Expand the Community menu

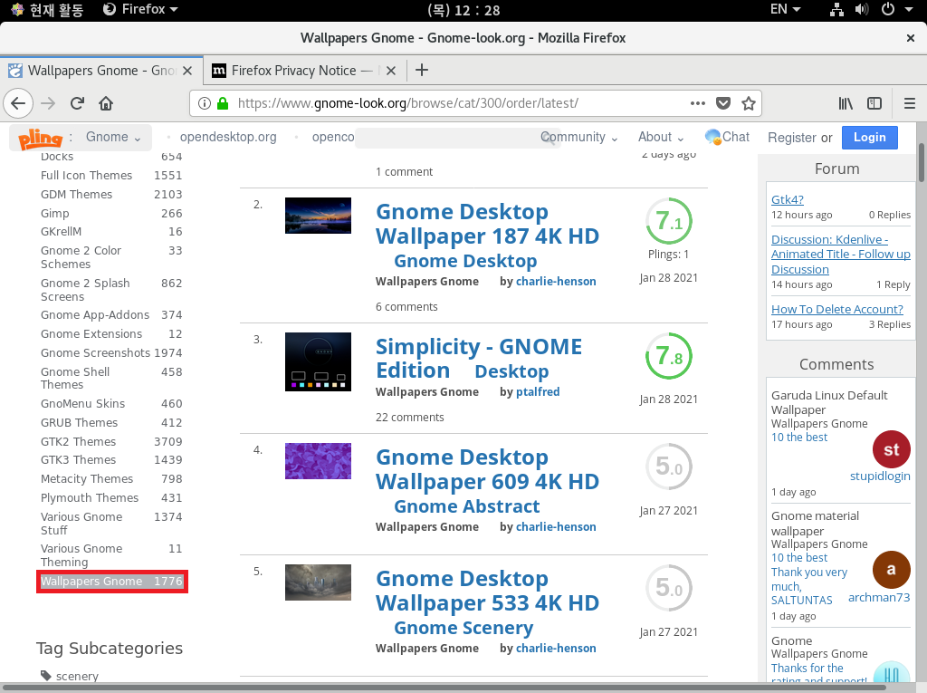(x=578, y=138)
